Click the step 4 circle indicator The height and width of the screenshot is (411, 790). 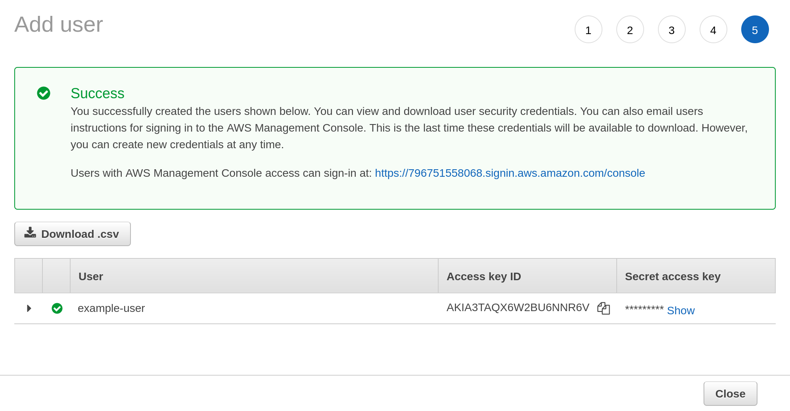pos(713,29)
